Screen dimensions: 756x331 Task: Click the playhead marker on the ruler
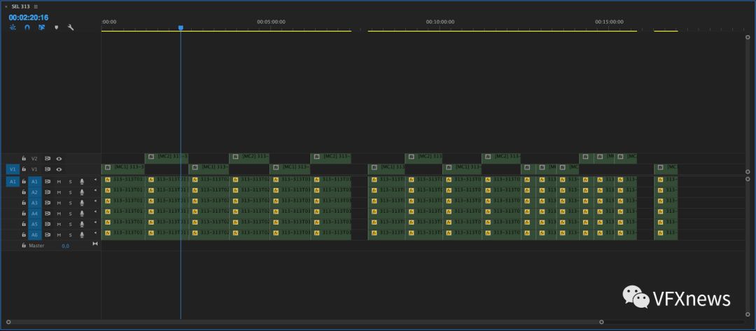coord(181,28)
